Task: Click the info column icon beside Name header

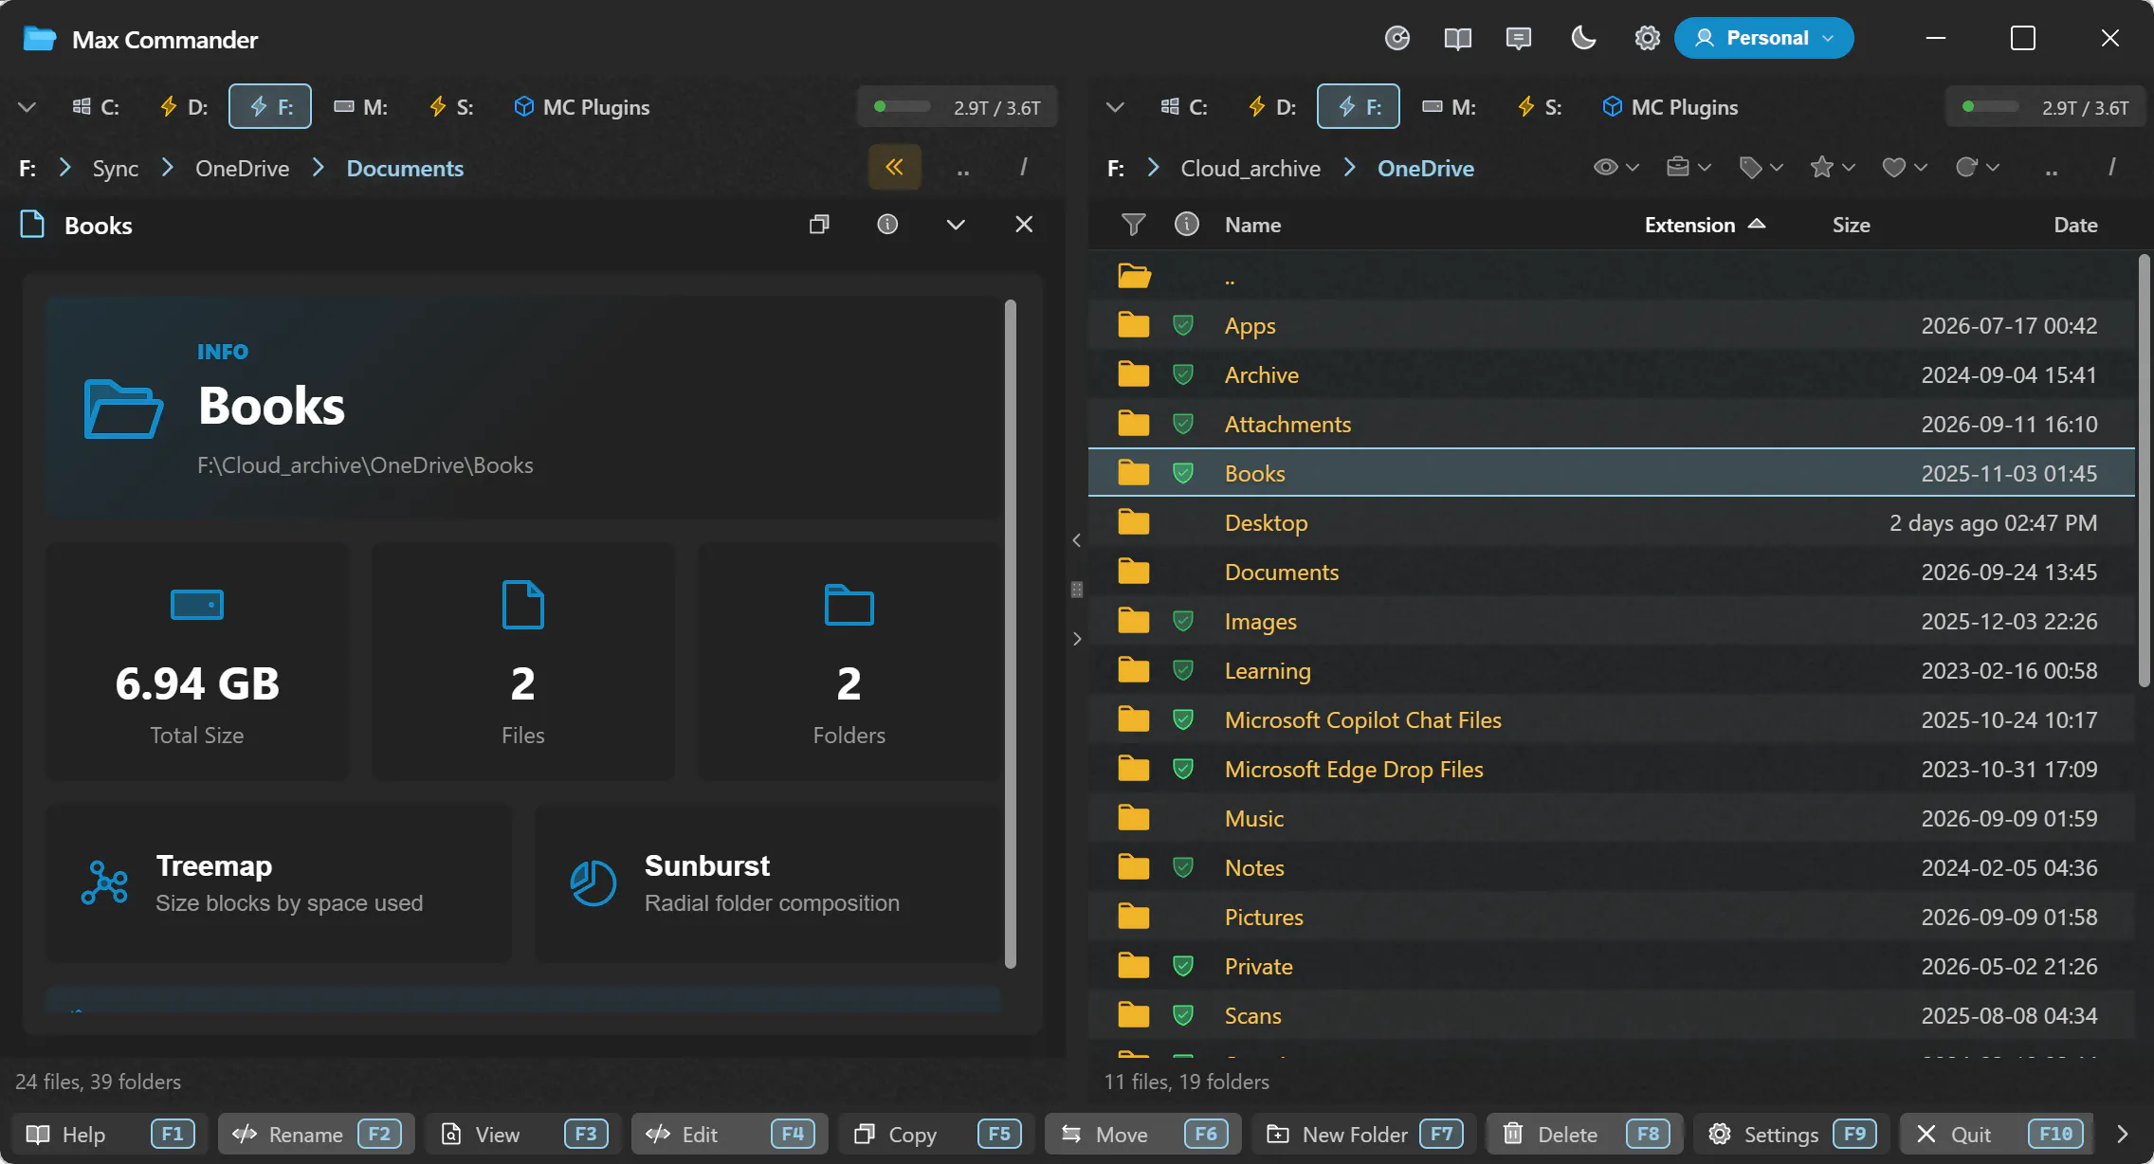Action: 1186,225
